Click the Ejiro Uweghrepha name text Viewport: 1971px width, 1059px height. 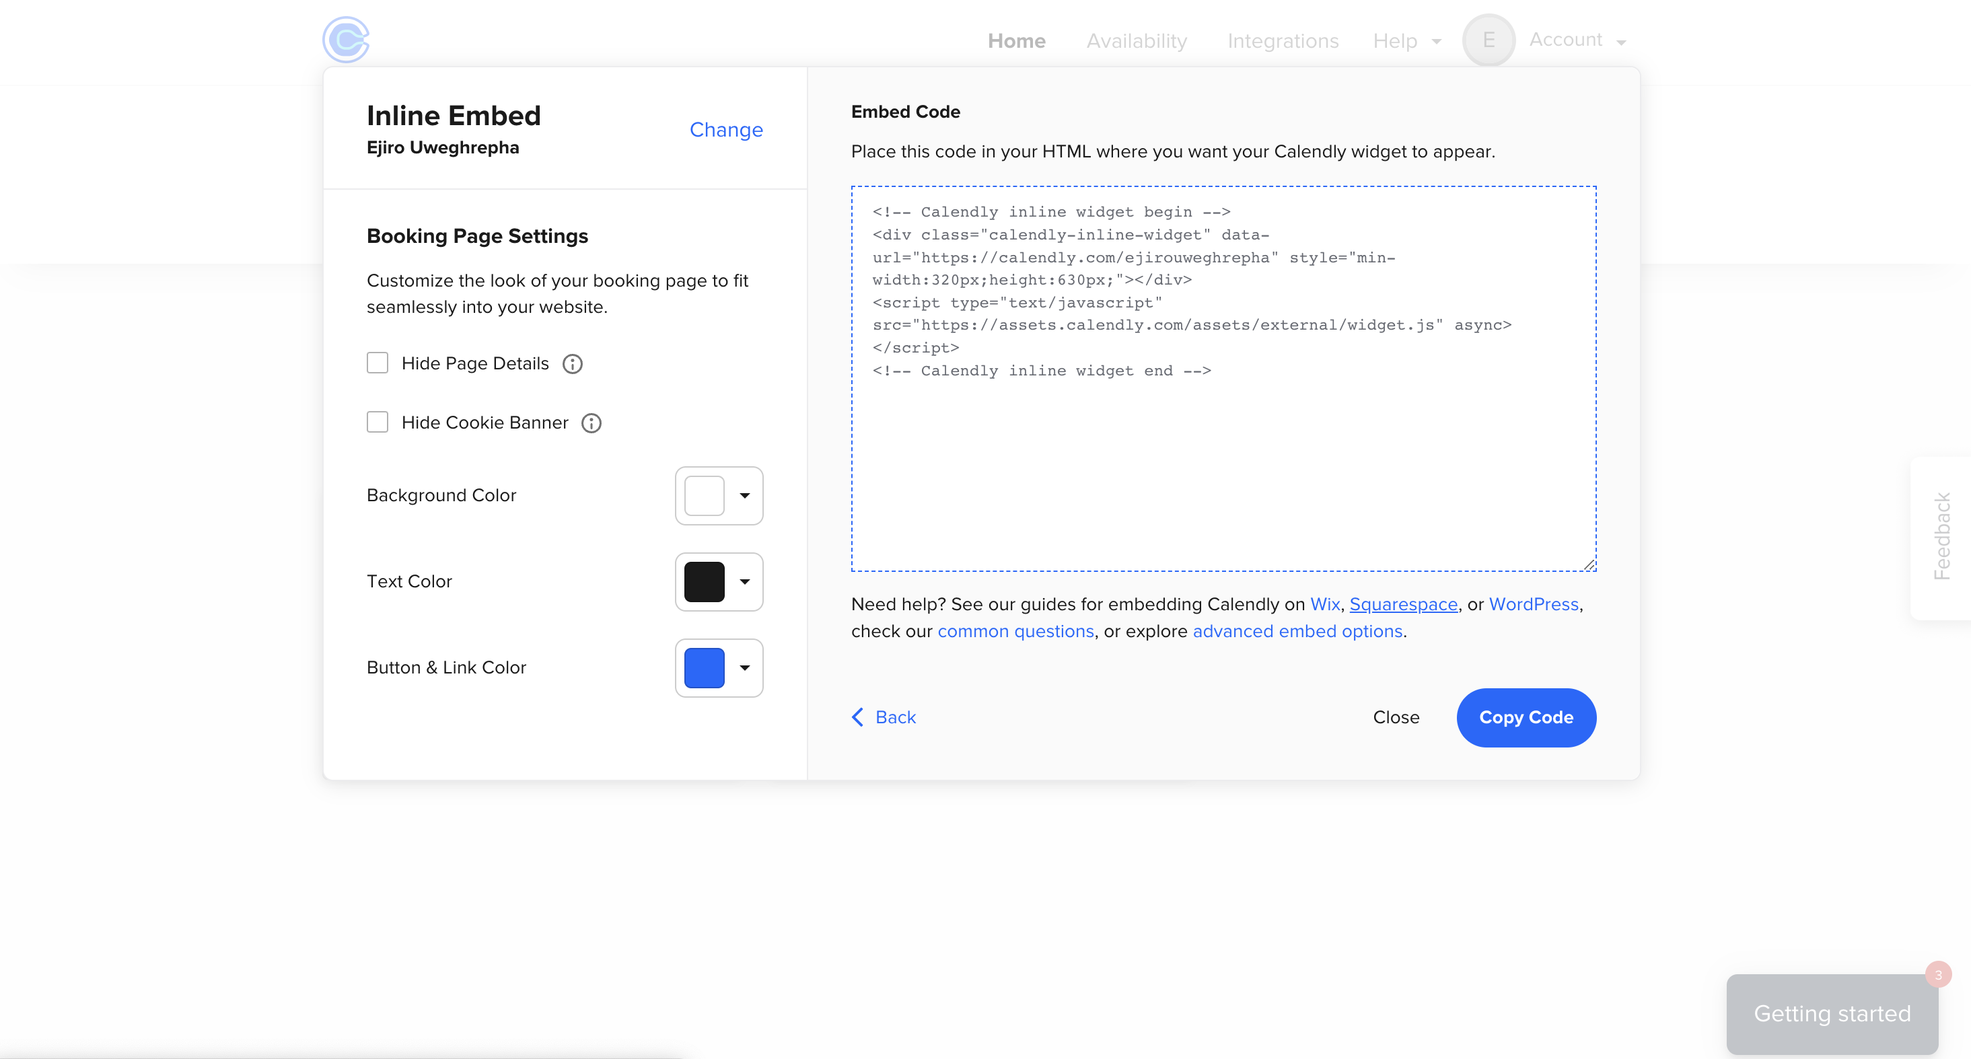tap(442, 147)
